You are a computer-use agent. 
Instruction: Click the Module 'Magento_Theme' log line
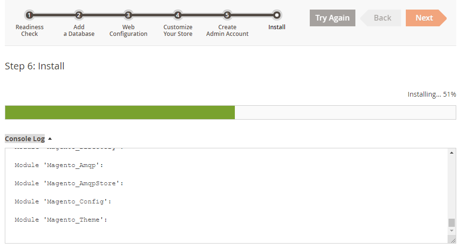point(61,220)
